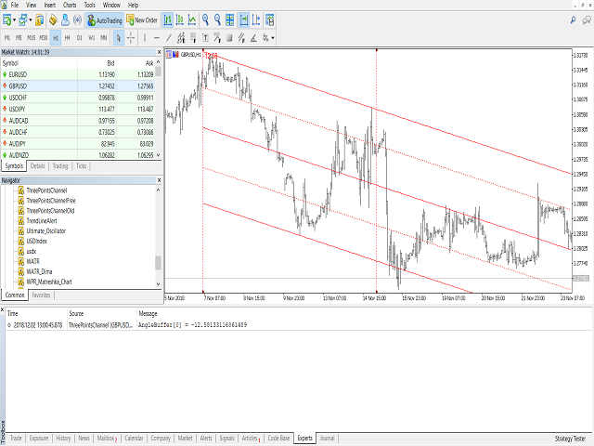Expand the last line-studies toolbar dropdown
The height and width of the screenshot is (446, 594).
(x=272, y=37)
